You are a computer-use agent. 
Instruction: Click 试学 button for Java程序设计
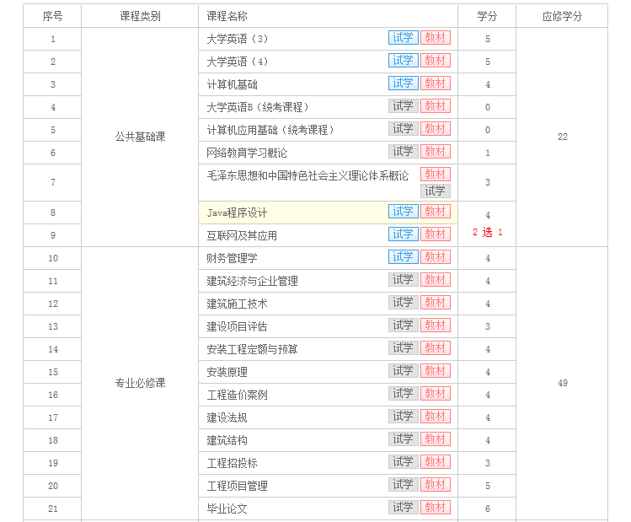coord(403,212)
